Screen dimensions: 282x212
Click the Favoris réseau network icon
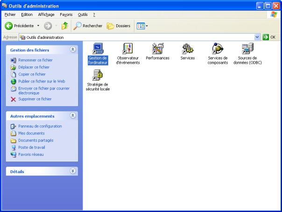(14, 155)
